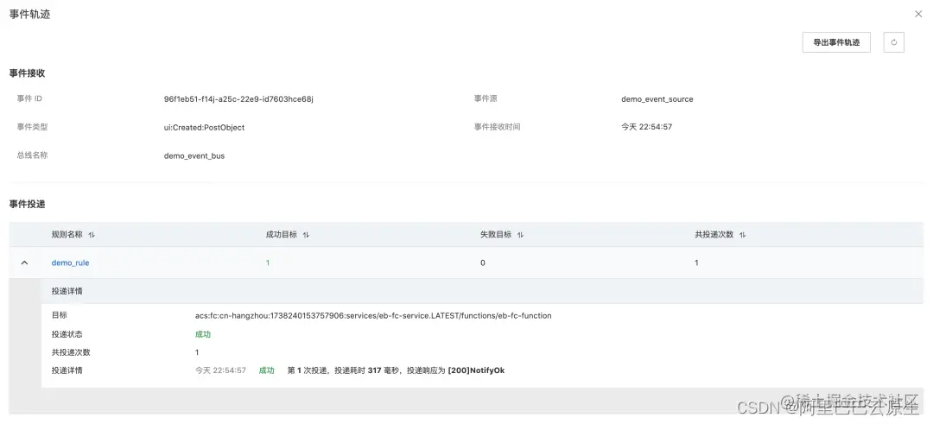Select the event ID 96f1eb51-f14j-a25c-22e9-id7603hce68j

238,98
